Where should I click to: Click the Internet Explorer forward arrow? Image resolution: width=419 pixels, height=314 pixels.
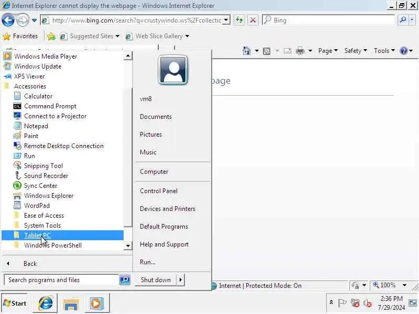tap(23, 20)
